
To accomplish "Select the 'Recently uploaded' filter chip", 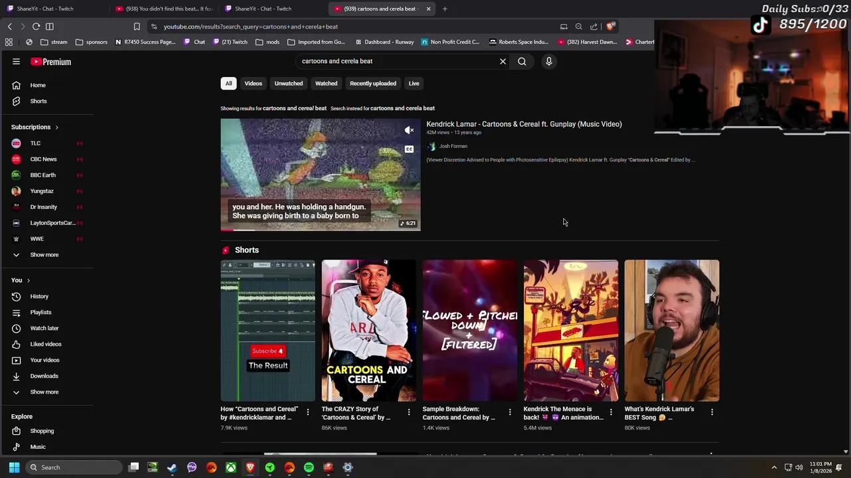I will 373,84.
